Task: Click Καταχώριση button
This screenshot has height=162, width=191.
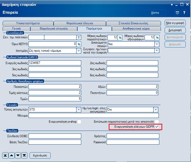Action: pos(175,37)
